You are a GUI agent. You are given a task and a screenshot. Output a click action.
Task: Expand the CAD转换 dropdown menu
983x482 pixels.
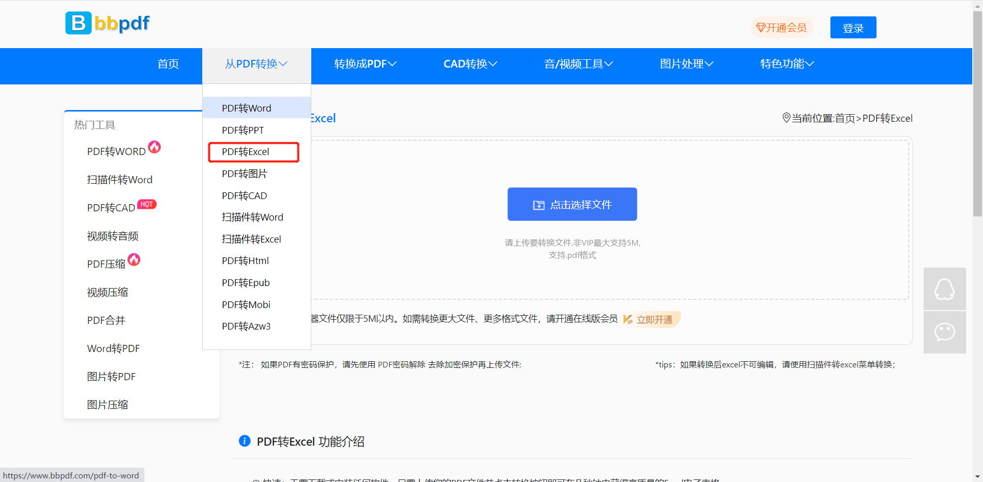pos(471,64)
